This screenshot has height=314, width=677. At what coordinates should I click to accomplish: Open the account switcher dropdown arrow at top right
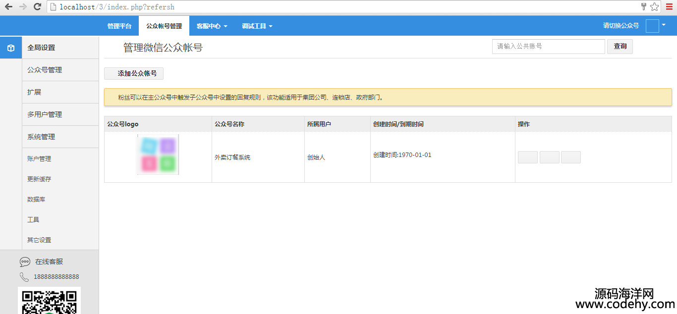[664, 25]
